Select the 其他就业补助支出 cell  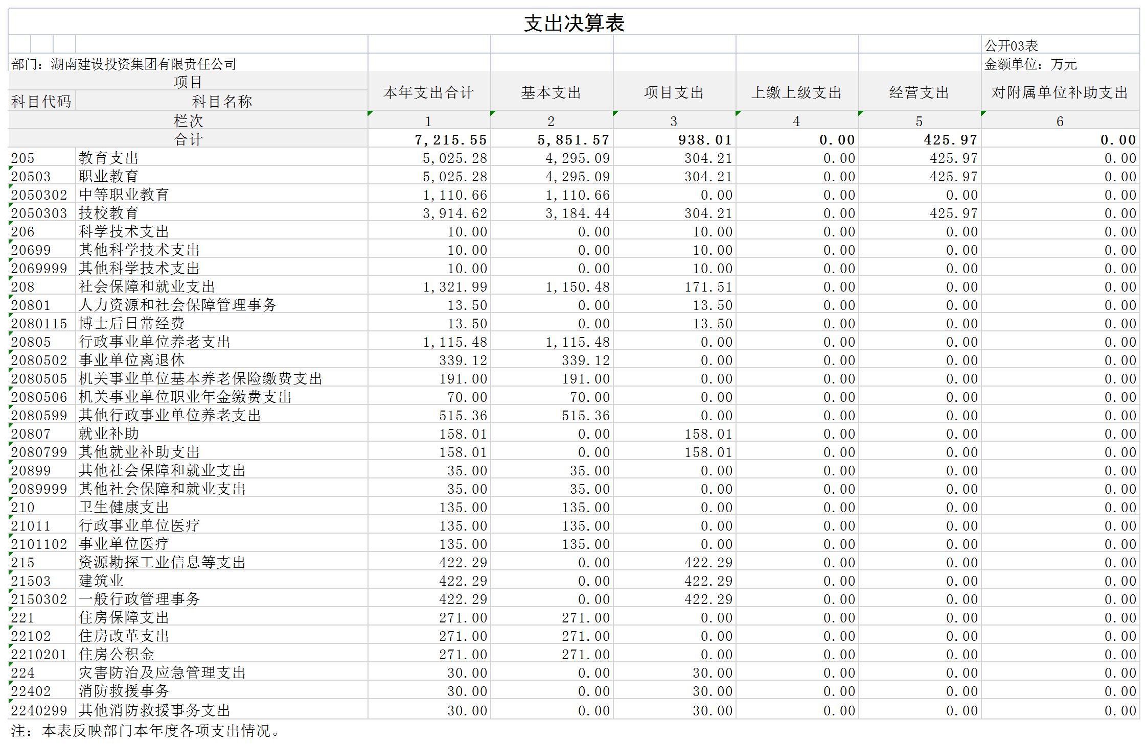point(221,452)
